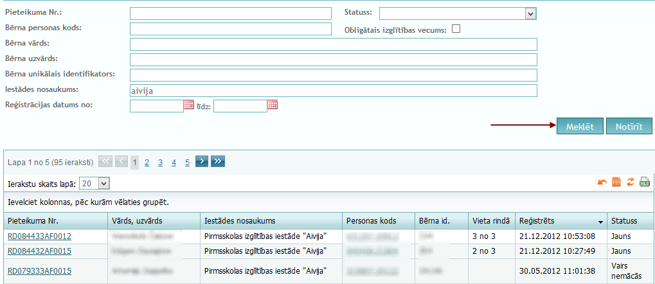Expand the Ierakstu skaits lapā dropdown
655x284 pixels.
click(104, 184)
